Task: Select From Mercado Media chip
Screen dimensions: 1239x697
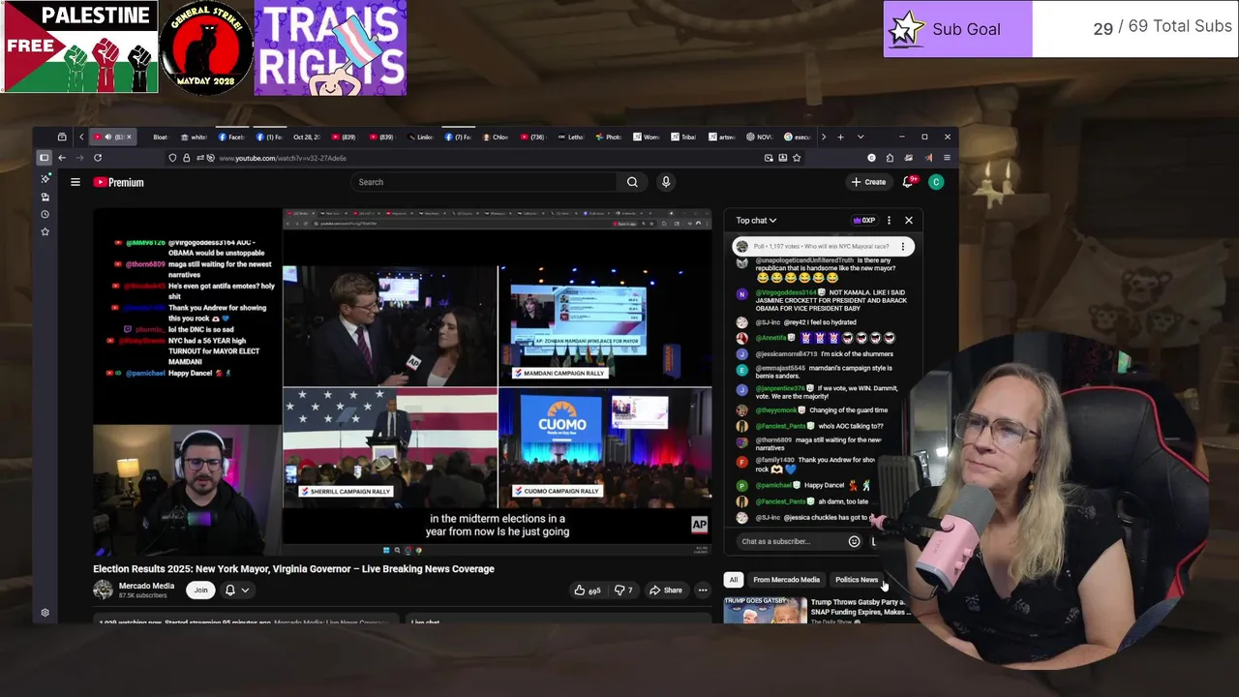Action: click(x=786, y=580)
